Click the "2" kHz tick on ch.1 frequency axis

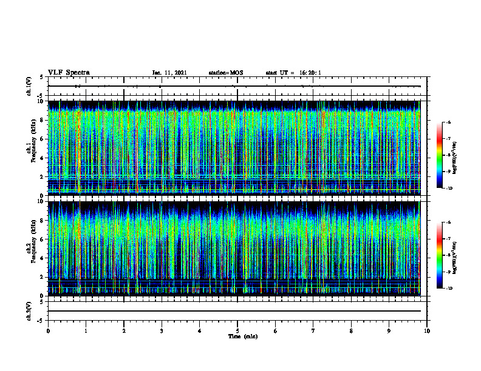coord(43,177)
